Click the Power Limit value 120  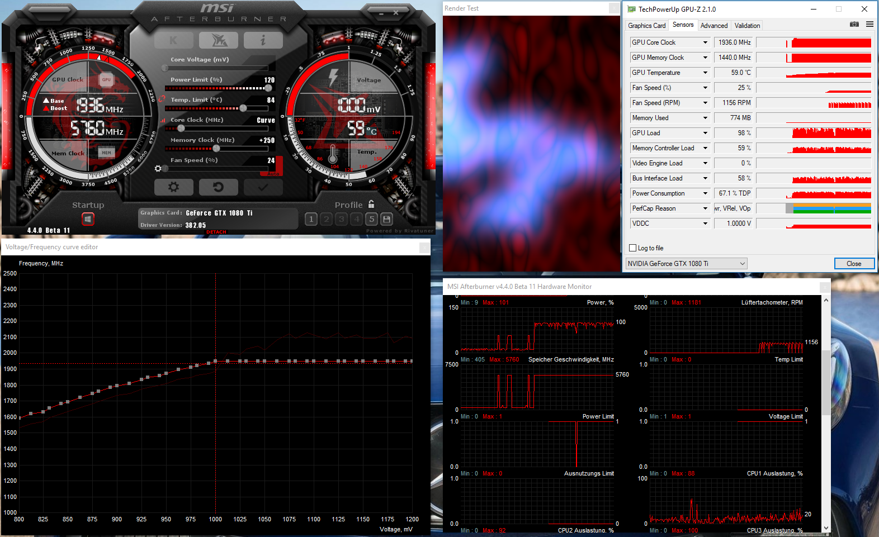coord(270,80)
